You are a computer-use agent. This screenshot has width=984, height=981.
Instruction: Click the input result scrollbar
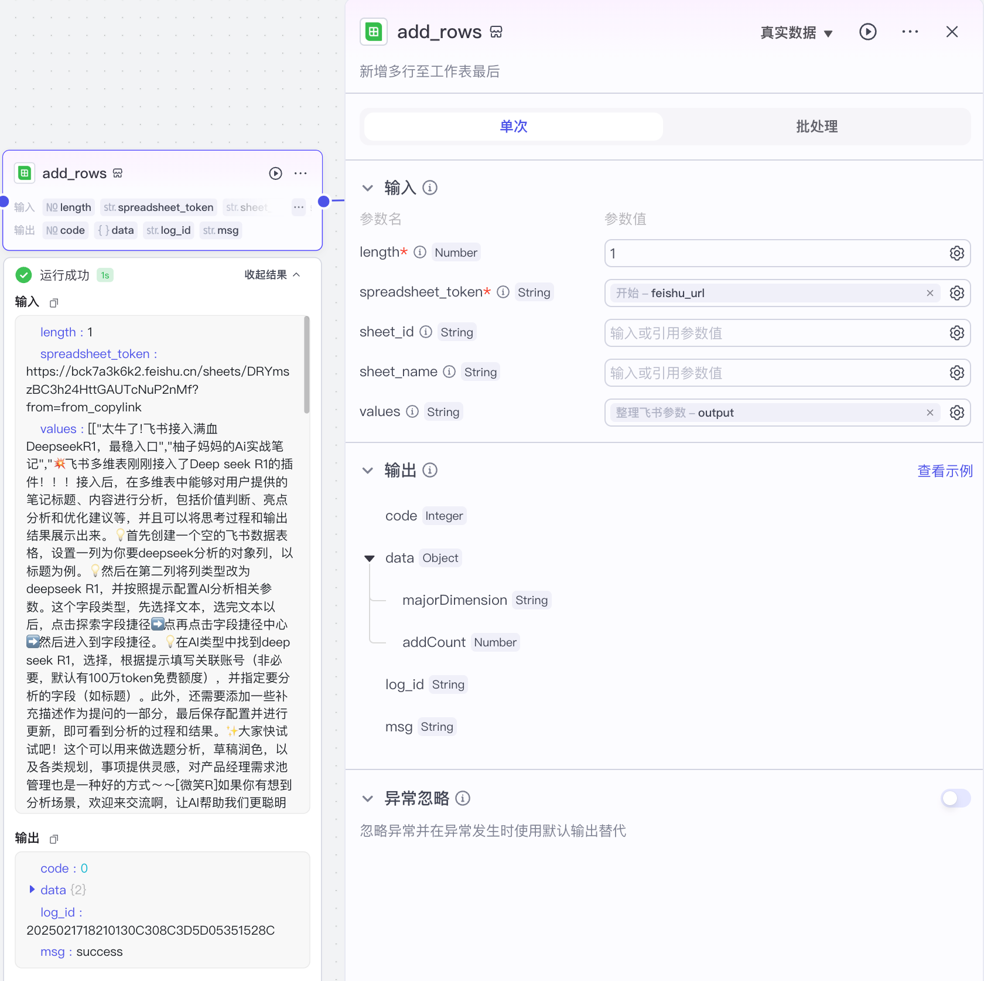(x=306, y=365)
